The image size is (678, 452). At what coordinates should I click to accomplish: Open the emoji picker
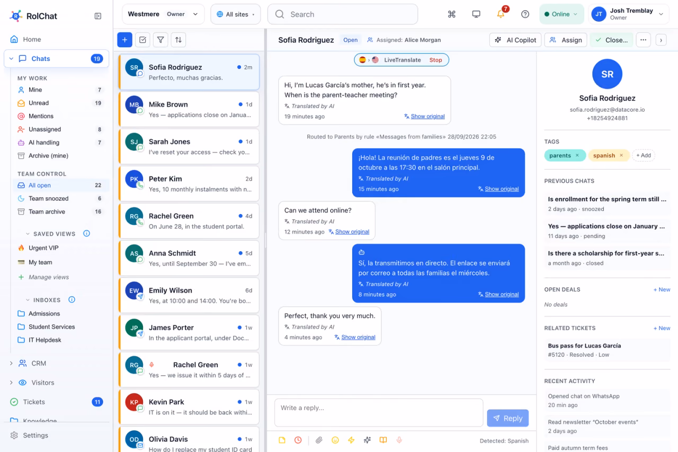point(335,440)
